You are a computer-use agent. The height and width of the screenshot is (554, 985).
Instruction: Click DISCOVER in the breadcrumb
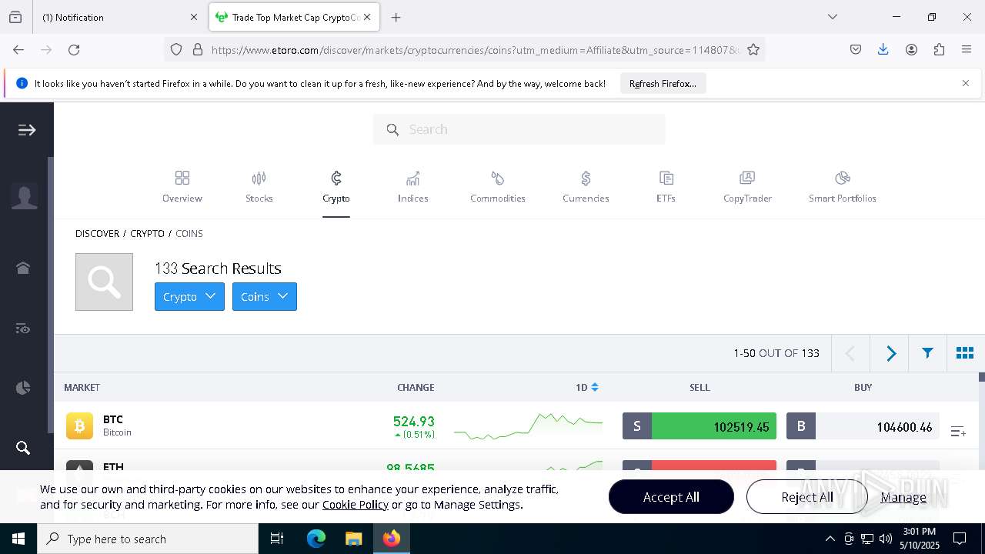[x=97, y=233]
